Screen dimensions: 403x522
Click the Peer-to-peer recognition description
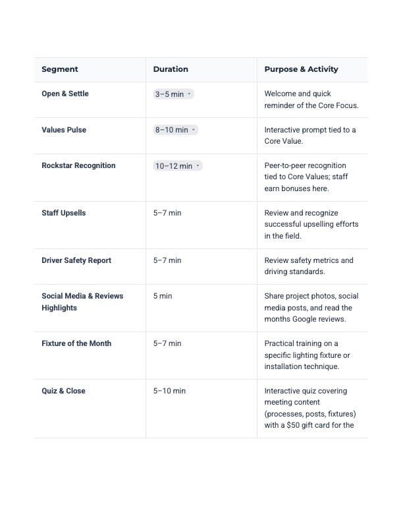(306, 177)
